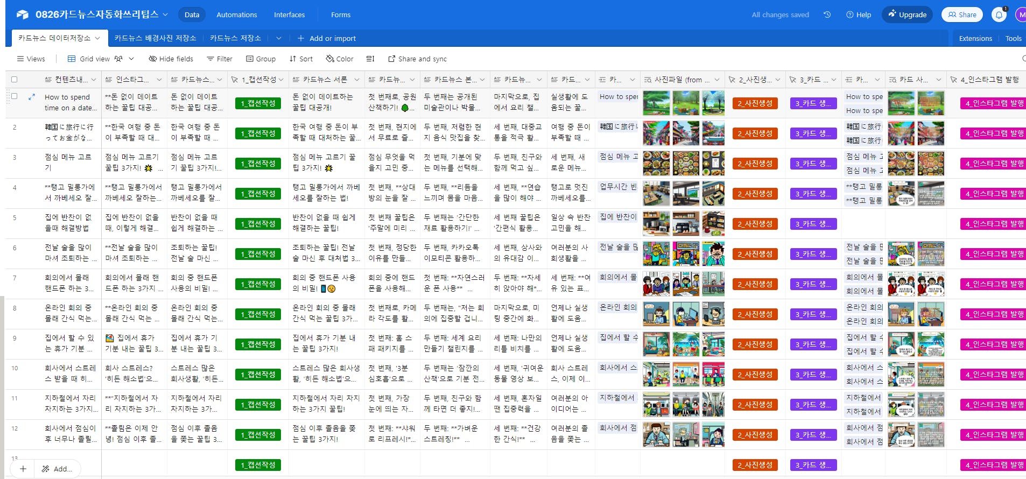
Task: Click the Share button
Action: pos(962,15)
